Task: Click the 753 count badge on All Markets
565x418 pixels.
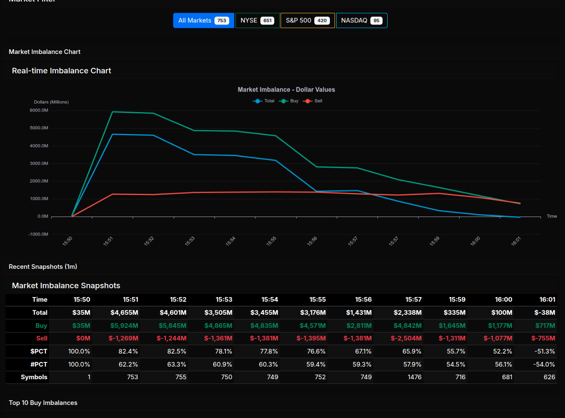Action: (x=222, y=21)
